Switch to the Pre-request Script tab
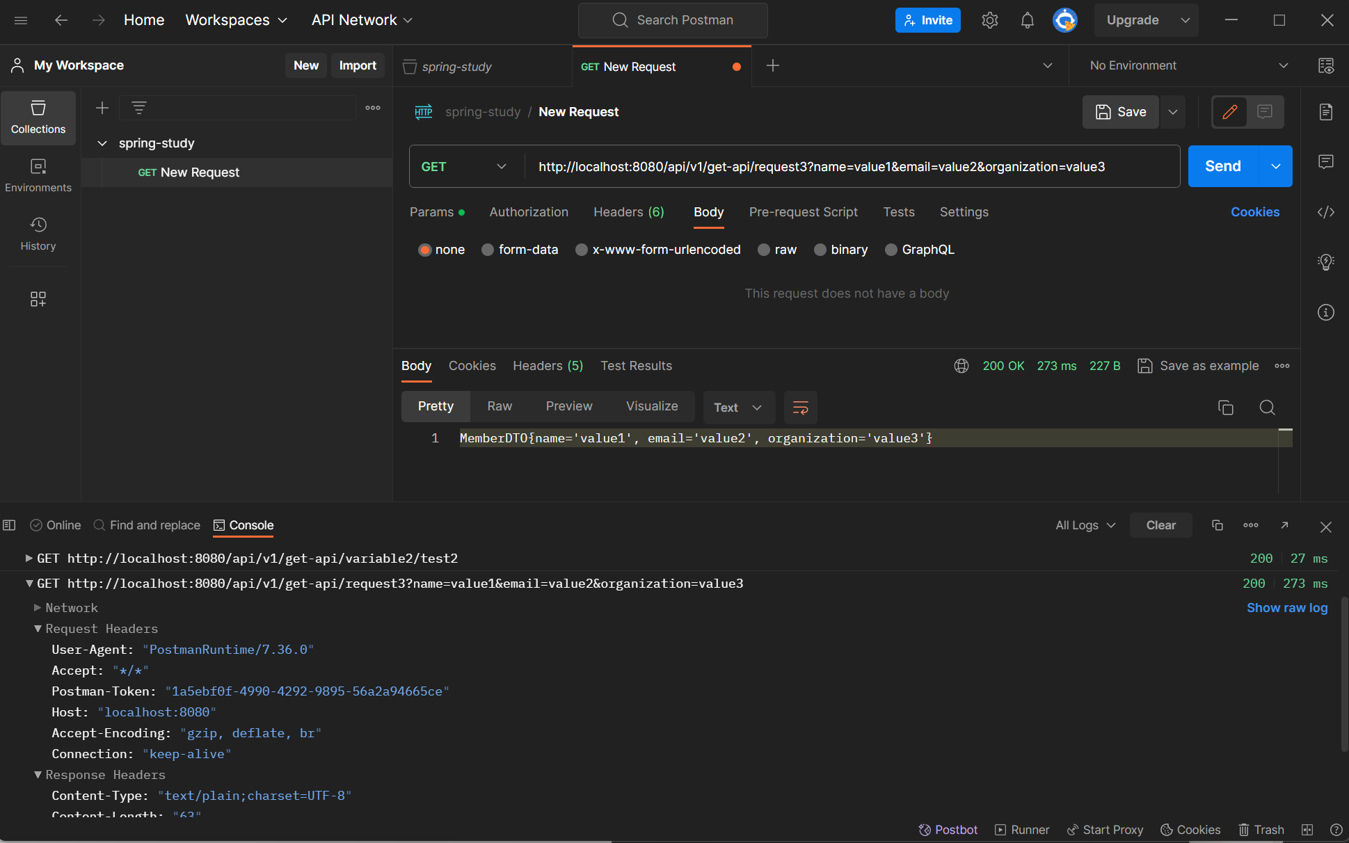This screenshot has height=843, width=1349. point(803,212)
